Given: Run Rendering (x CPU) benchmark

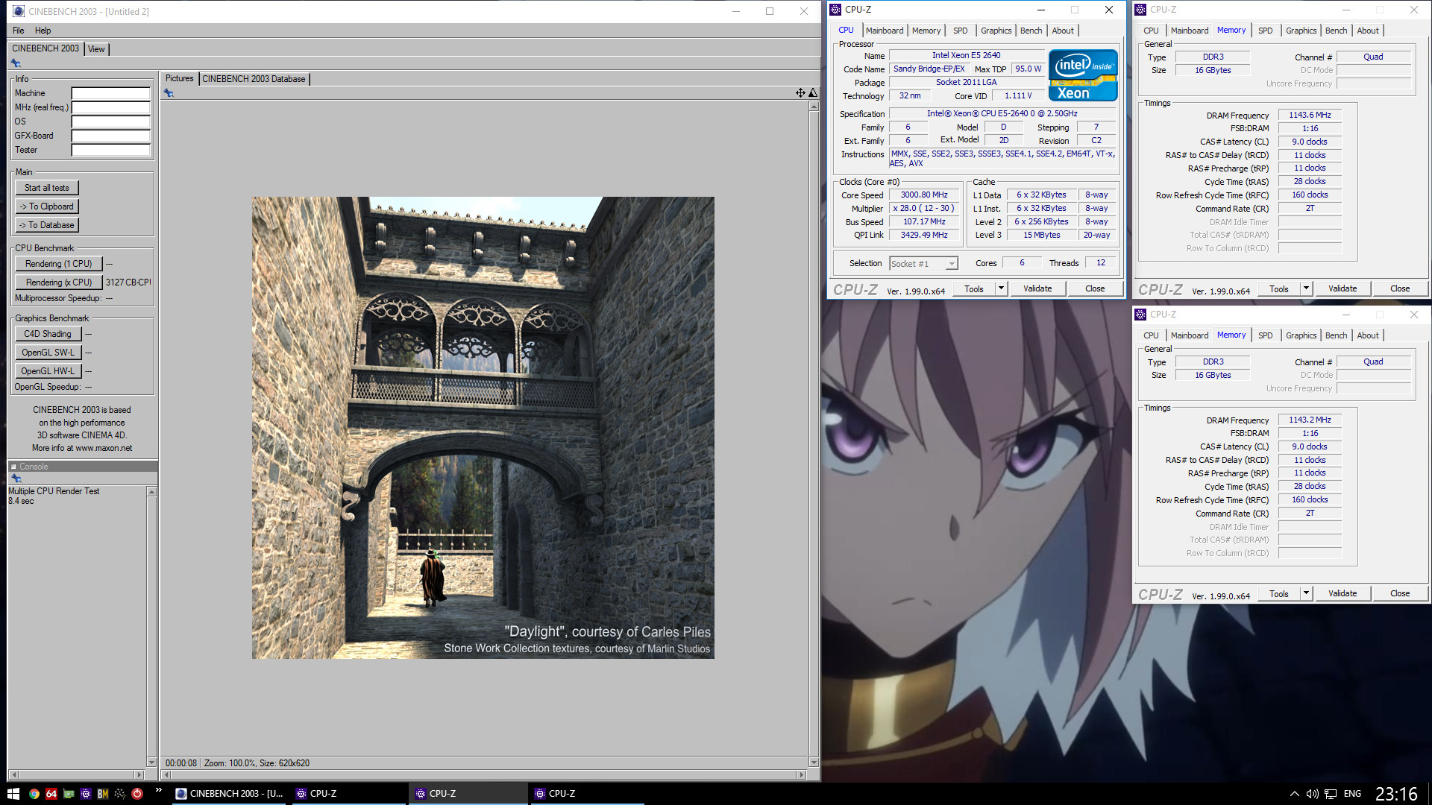Looking at the screenshot, I should click(x=58, y=282).
